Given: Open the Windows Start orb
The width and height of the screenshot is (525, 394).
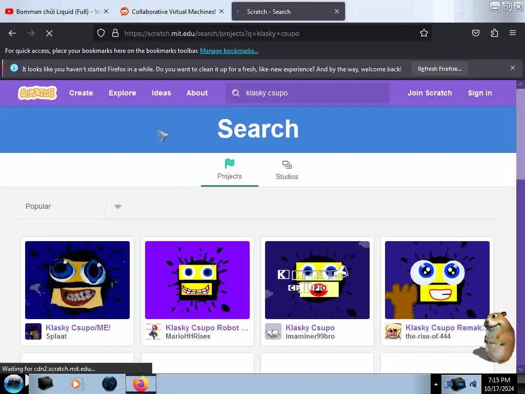Looking at the screenshot, I should [13, 384].
